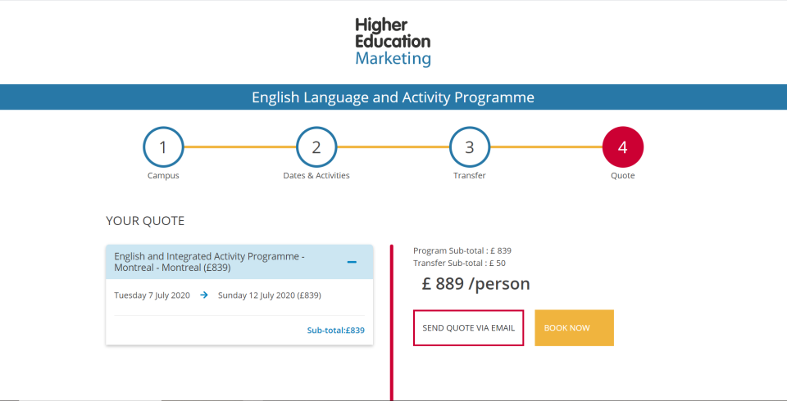Click the Your Quote heading
Image resolution: width=787 pixels, height=401 pixels.
145,221
